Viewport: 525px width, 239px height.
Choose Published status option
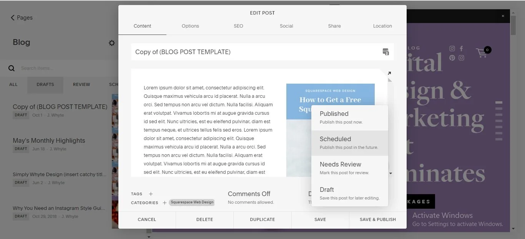pos(350,118)
